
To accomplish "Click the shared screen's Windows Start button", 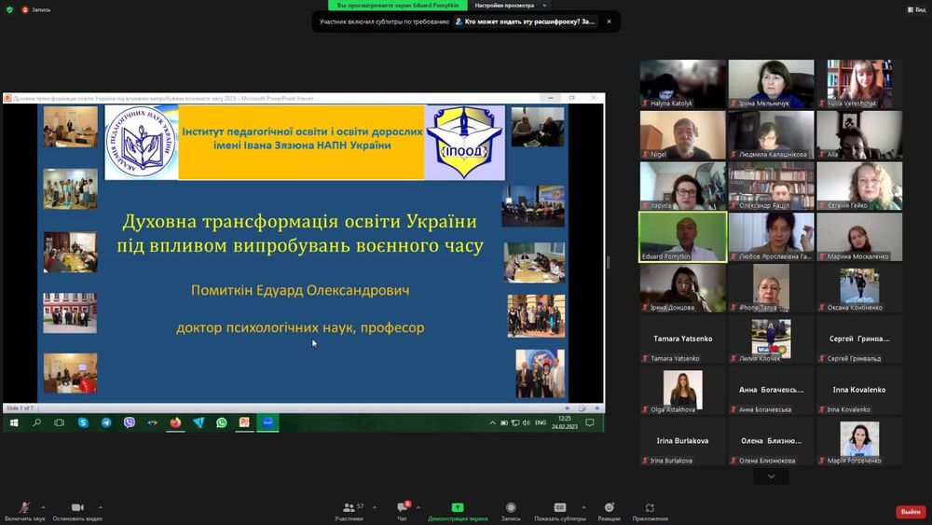I will pyautogui.click(x=14, y=422).
